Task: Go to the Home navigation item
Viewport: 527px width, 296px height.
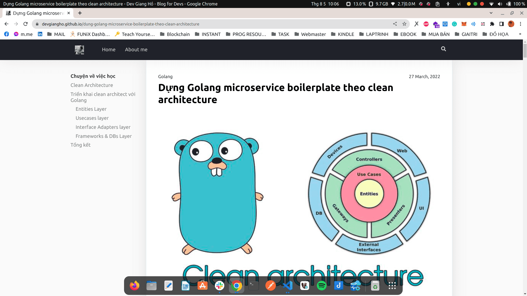Action: pyautogui.click(x=109, y=50)
